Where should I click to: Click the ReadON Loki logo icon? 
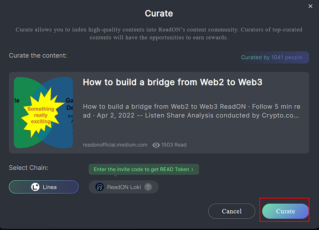(x=100, y=187)
